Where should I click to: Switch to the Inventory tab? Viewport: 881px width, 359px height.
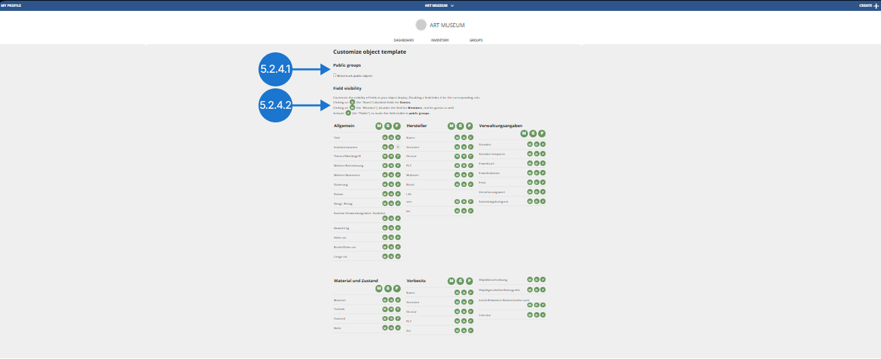pos(439,40)
